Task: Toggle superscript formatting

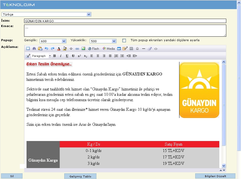Action: tap(79, 56)
